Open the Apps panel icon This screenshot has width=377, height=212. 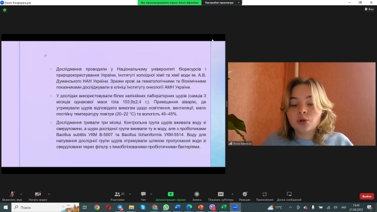click(264, 196)
